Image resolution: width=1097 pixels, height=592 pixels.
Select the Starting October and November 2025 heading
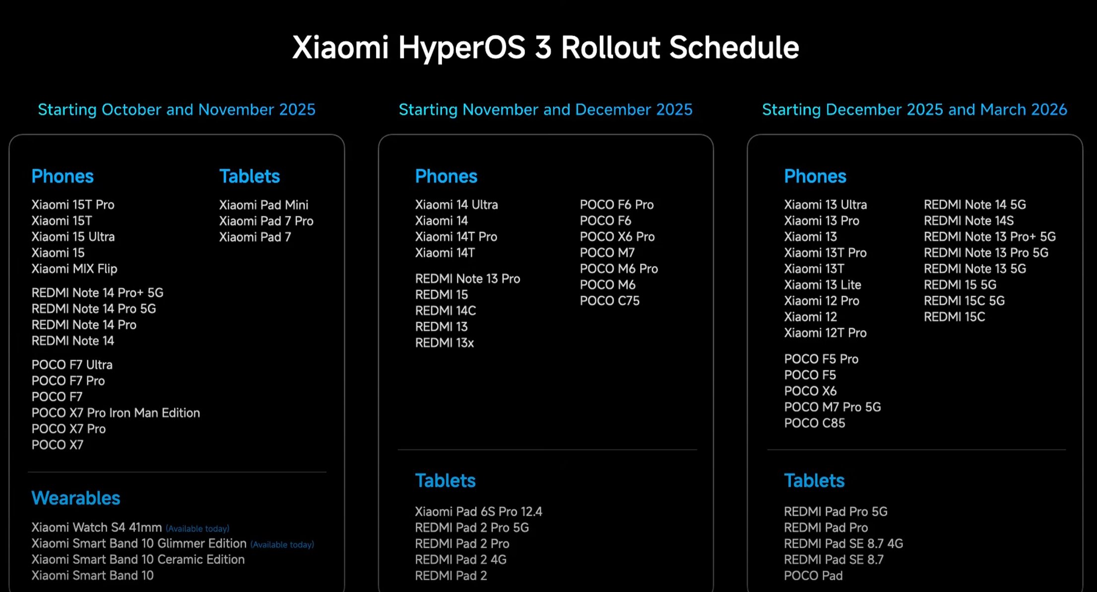pyautogui.click(x=177, y=110)
